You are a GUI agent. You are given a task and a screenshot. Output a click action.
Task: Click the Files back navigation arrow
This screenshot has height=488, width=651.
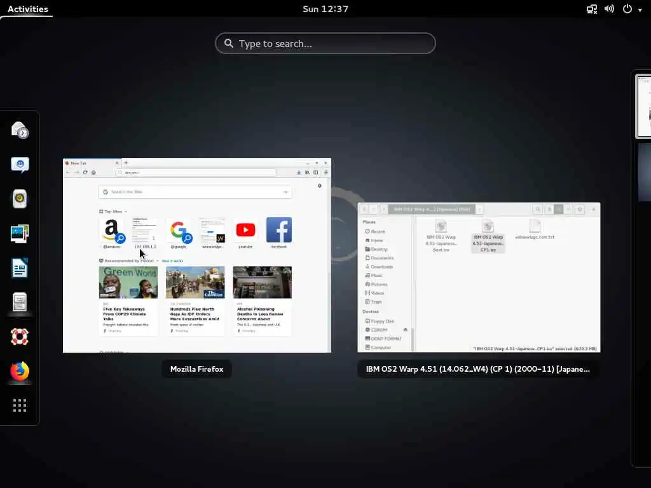click(364, 209)
